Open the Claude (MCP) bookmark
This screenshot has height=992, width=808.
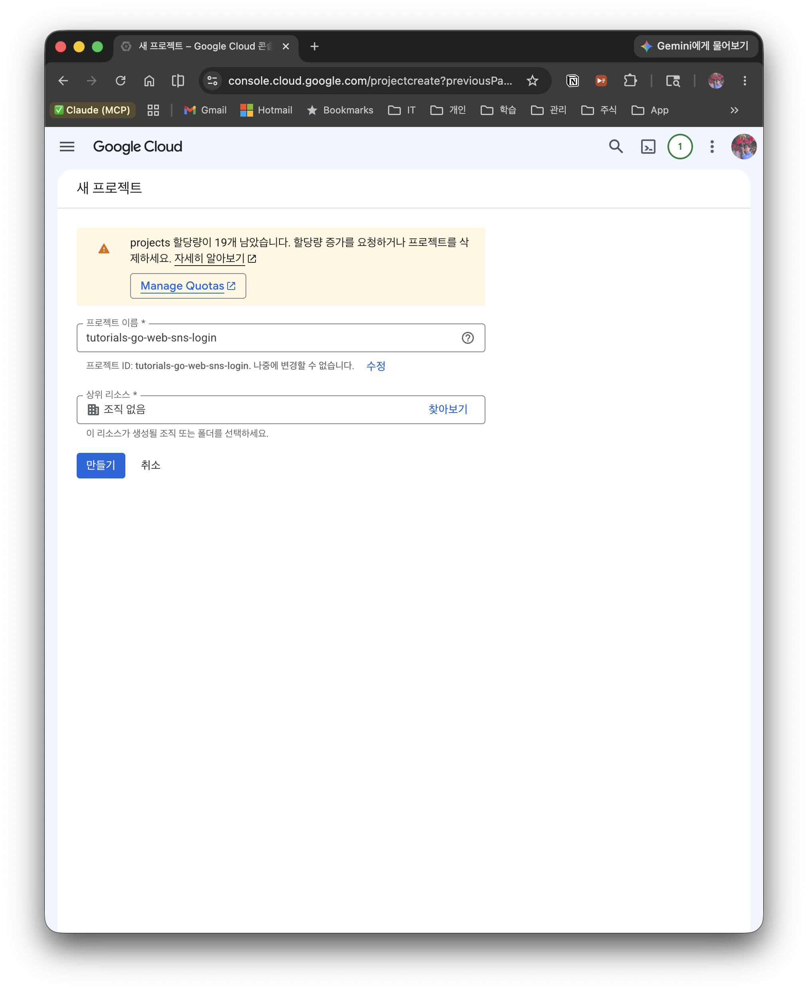pos(93,110)
